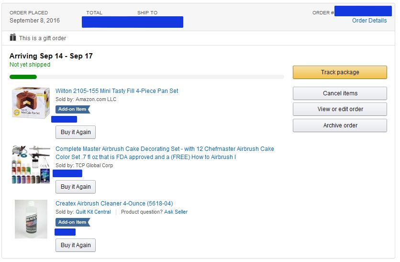400x262 pixels.
Task: Buy the Createx cleaner again
Action: (x=76, y=245)
